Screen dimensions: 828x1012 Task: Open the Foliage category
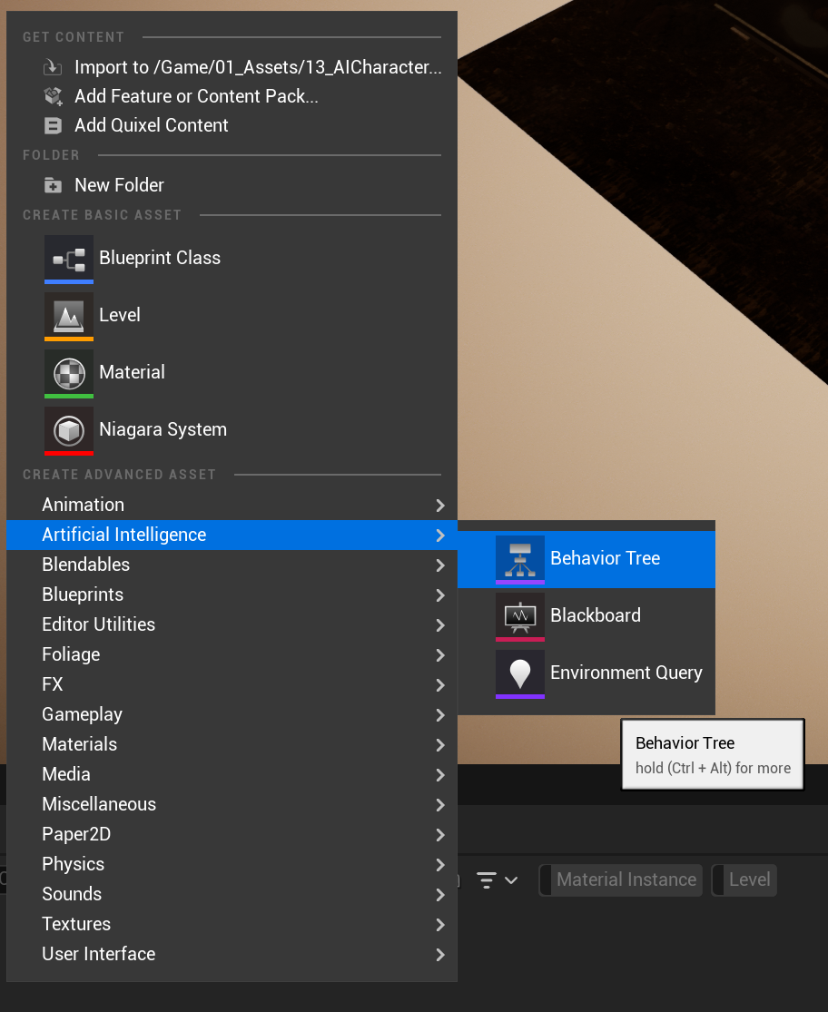(232, 655)
